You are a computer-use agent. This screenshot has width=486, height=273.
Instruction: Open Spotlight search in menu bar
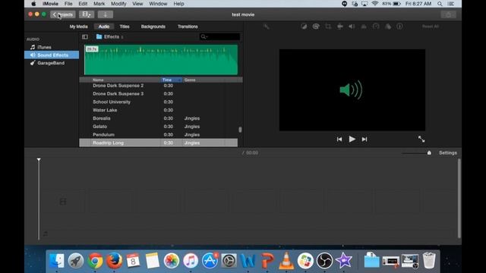click(x=440, y=4)
